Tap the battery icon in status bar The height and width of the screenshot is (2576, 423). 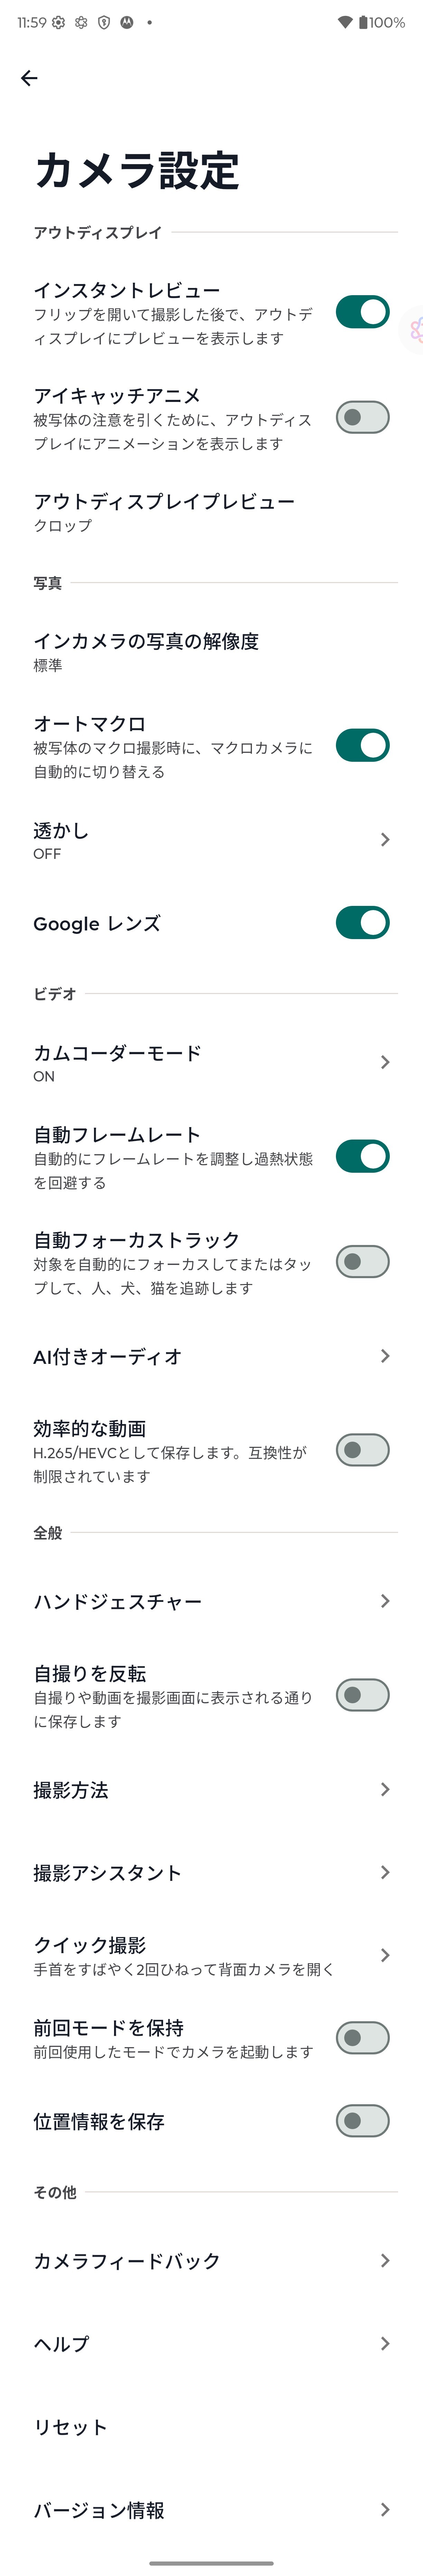pos(363,22)
